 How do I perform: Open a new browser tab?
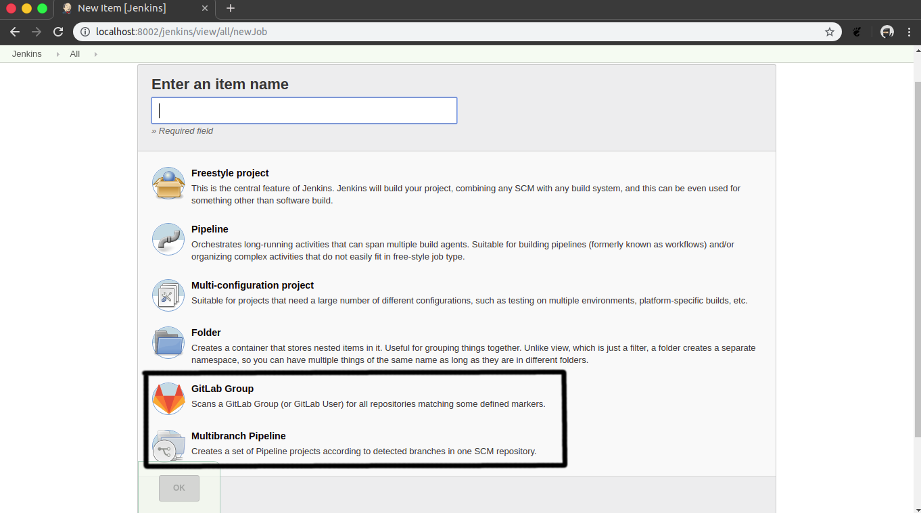point(231,8)
